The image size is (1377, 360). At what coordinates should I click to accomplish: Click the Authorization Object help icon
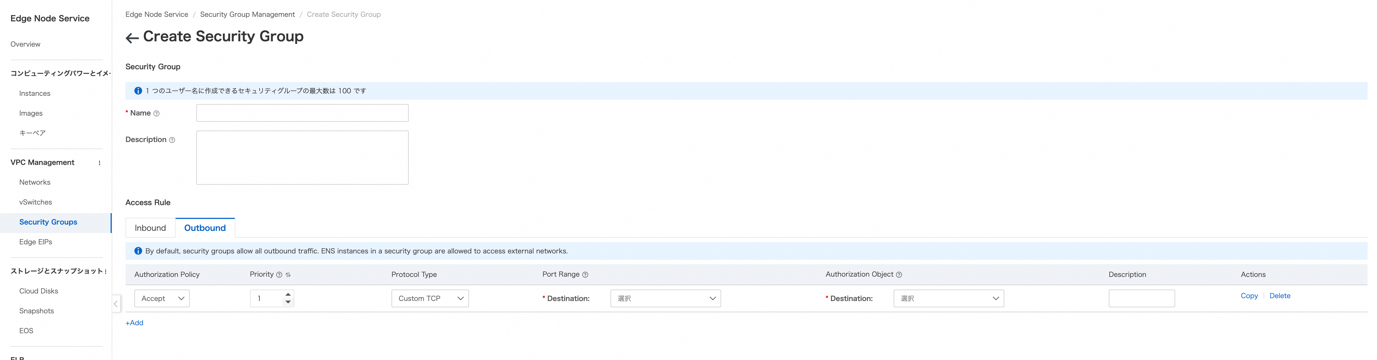899,275
